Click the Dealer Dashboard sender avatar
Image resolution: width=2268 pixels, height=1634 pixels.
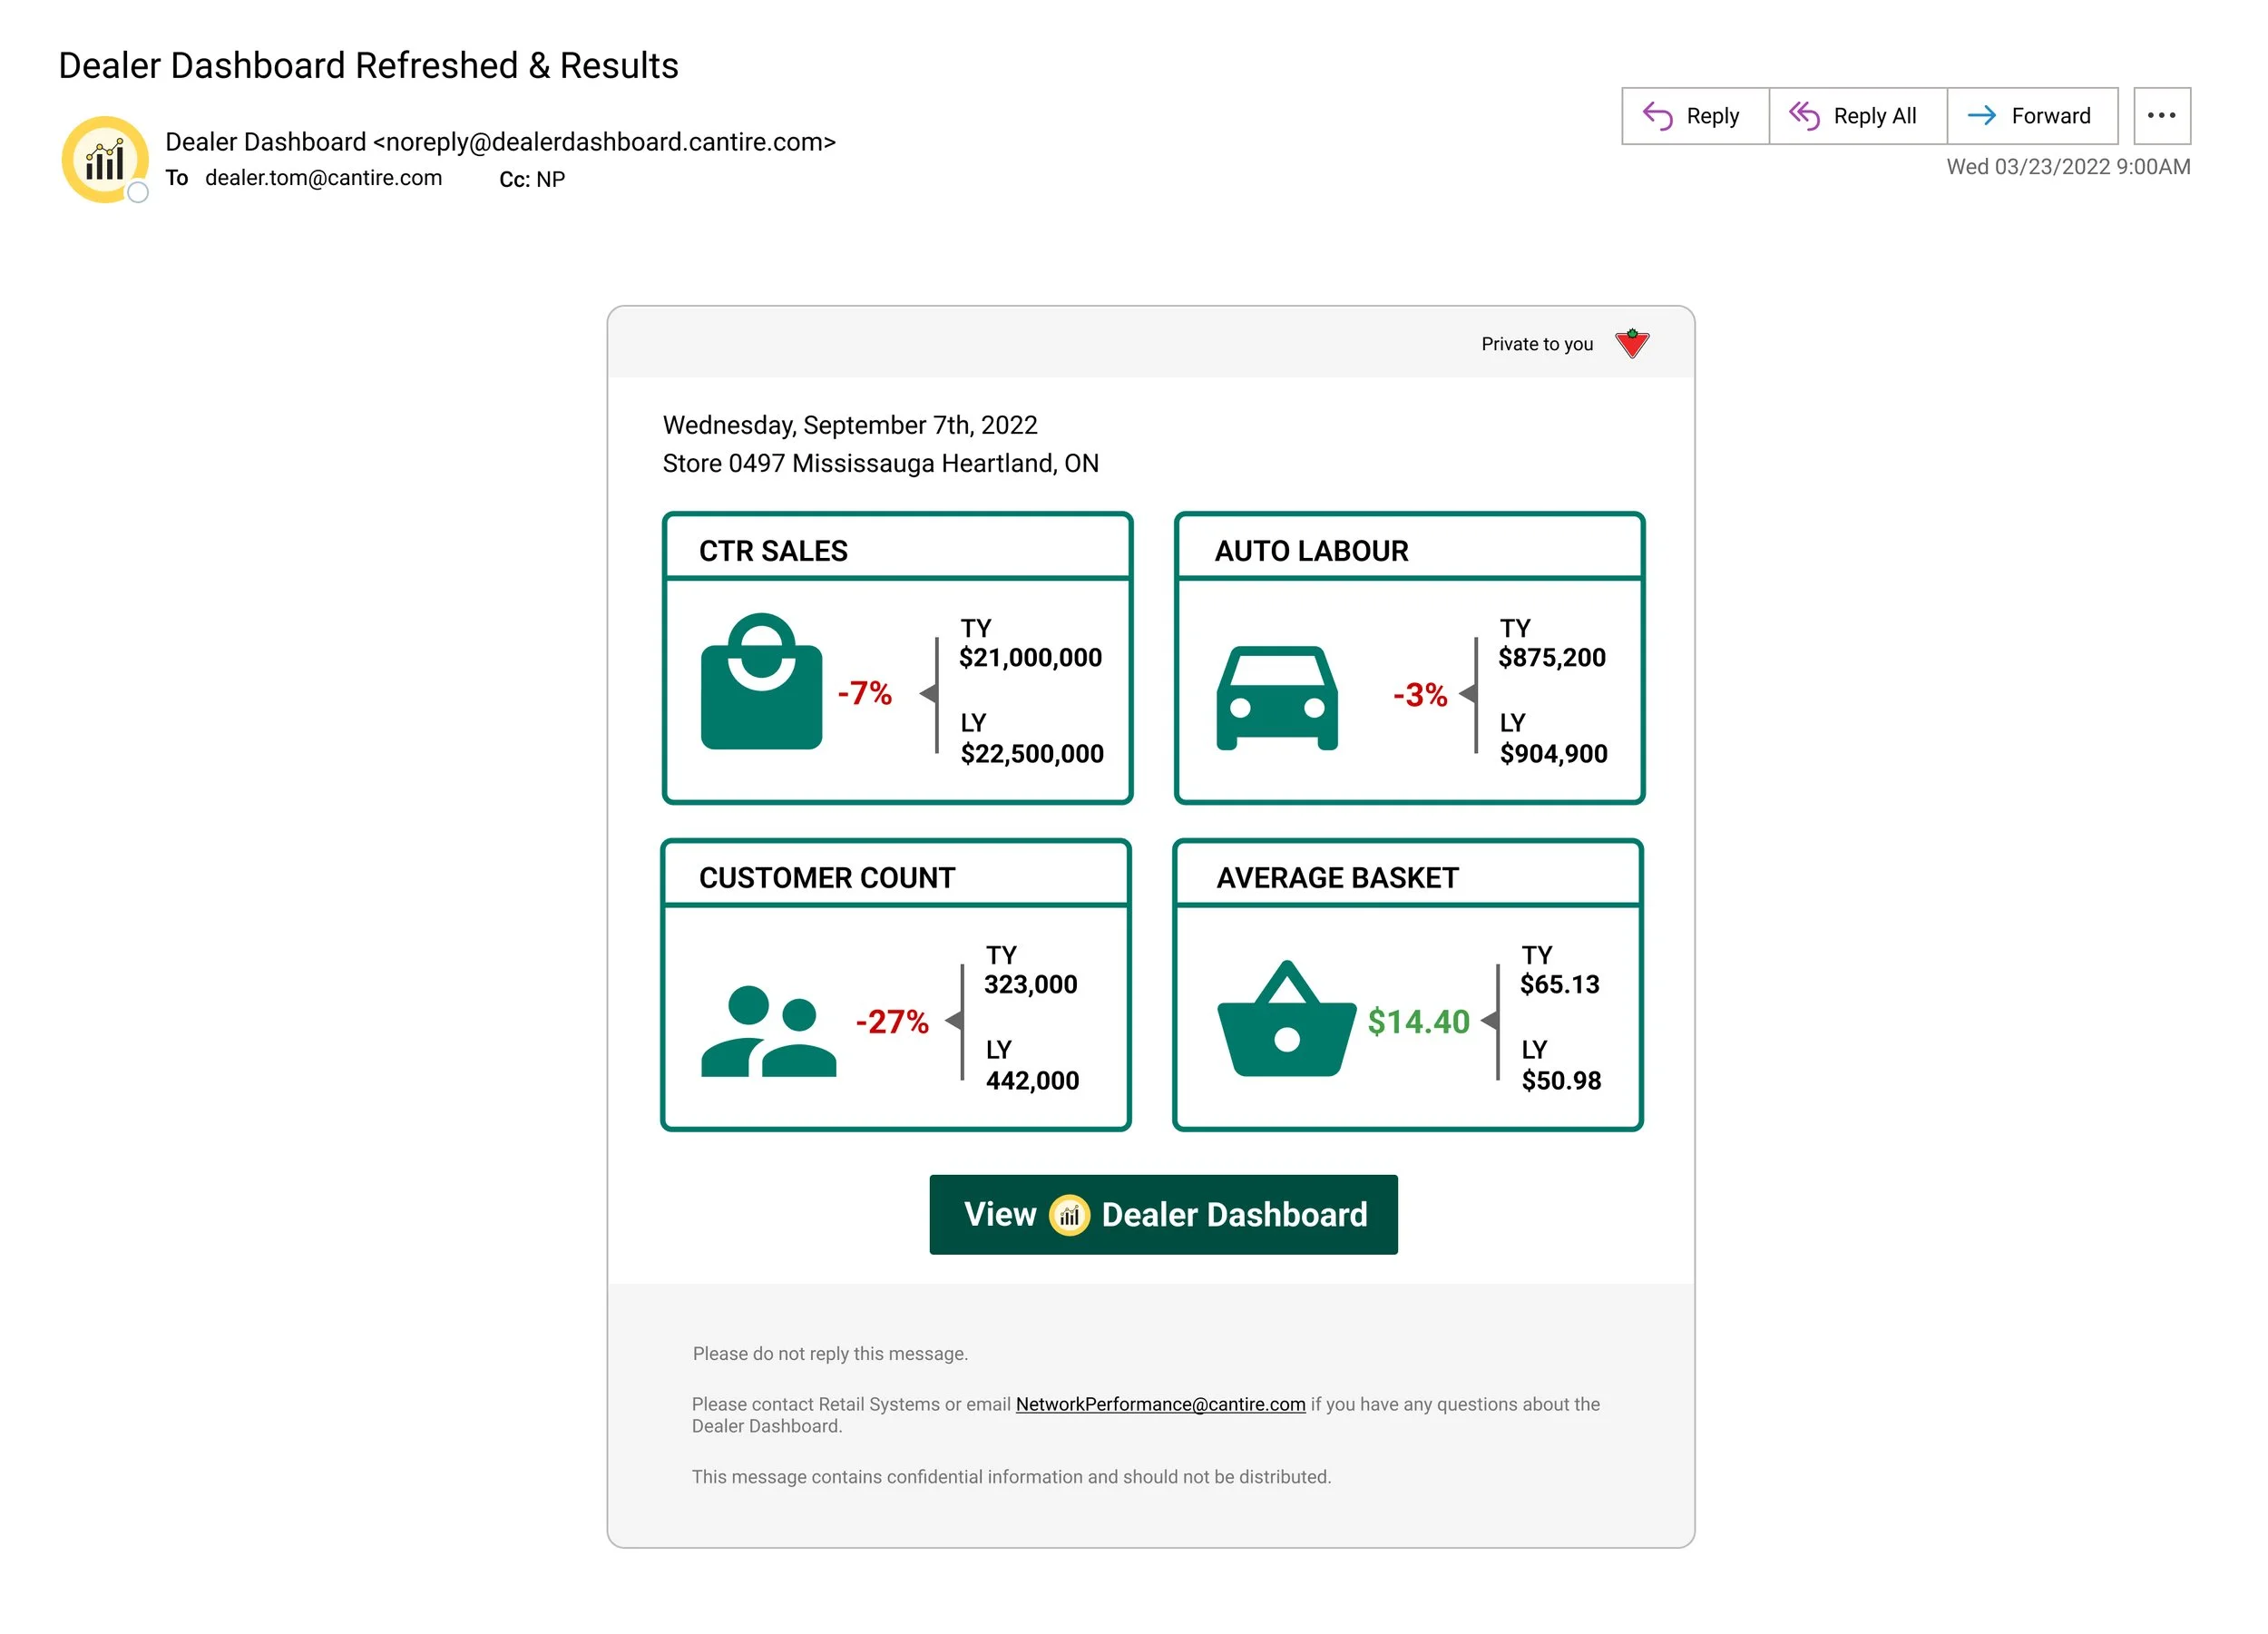pyautogui.click(x=105, y=160)
